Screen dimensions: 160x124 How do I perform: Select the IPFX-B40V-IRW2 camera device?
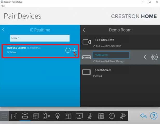coord(120,42)
